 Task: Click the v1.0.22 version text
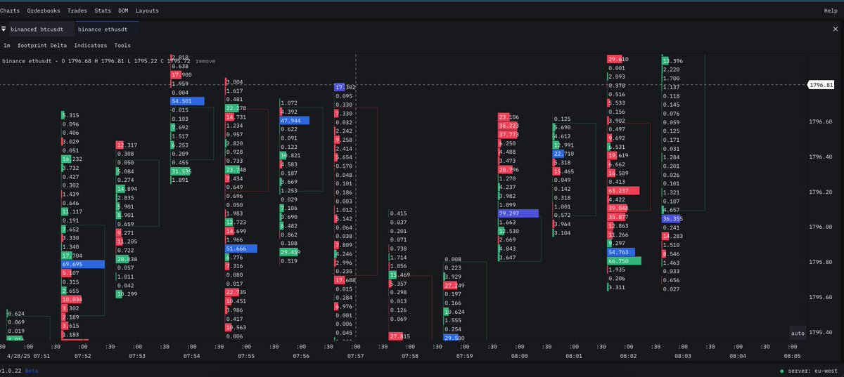[x=11, y=370]
